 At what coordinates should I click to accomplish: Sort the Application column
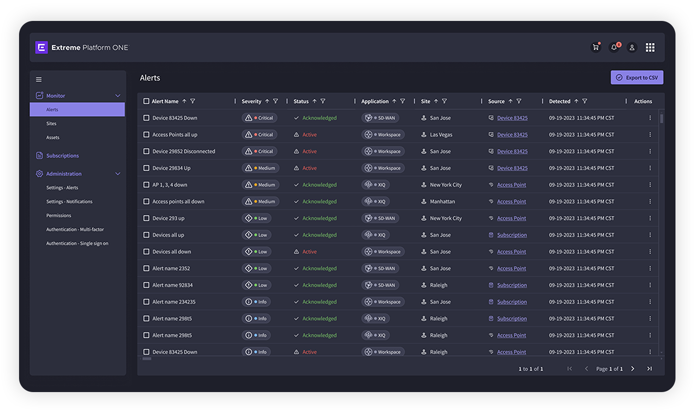click(394, 101)
